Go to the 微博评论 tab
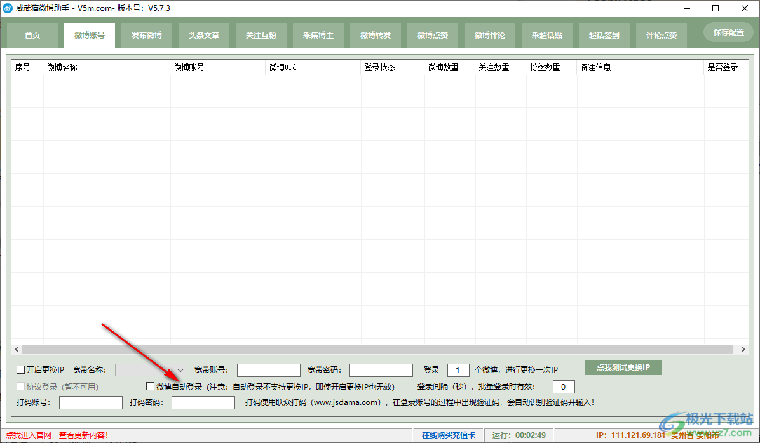Image resolution: width=760 pixels, height=443 pixels. coord(490,36)
